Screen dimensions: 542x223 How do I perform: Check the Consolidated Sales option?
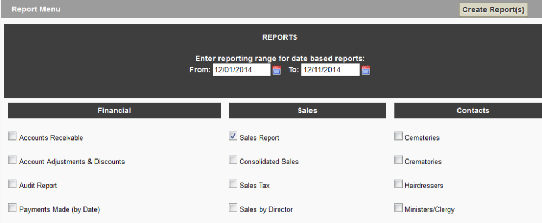(x=233, y=160)
